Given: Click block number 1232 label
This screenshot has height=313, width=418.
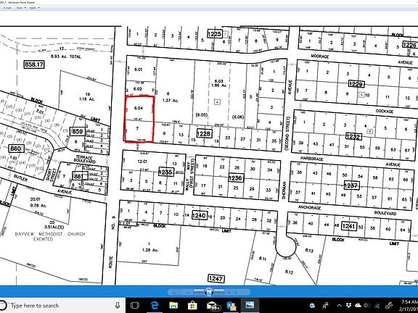Looking at the screenshot, I should click(353, 136).
